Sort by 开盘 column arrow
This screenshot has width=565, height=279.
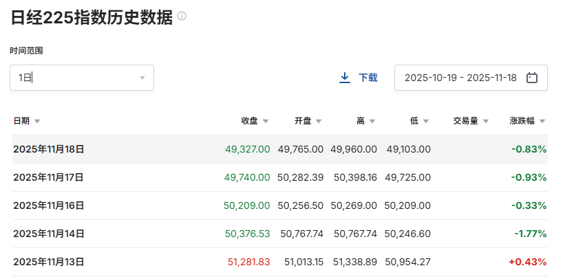pyautogui.click(x=318, y=122)
